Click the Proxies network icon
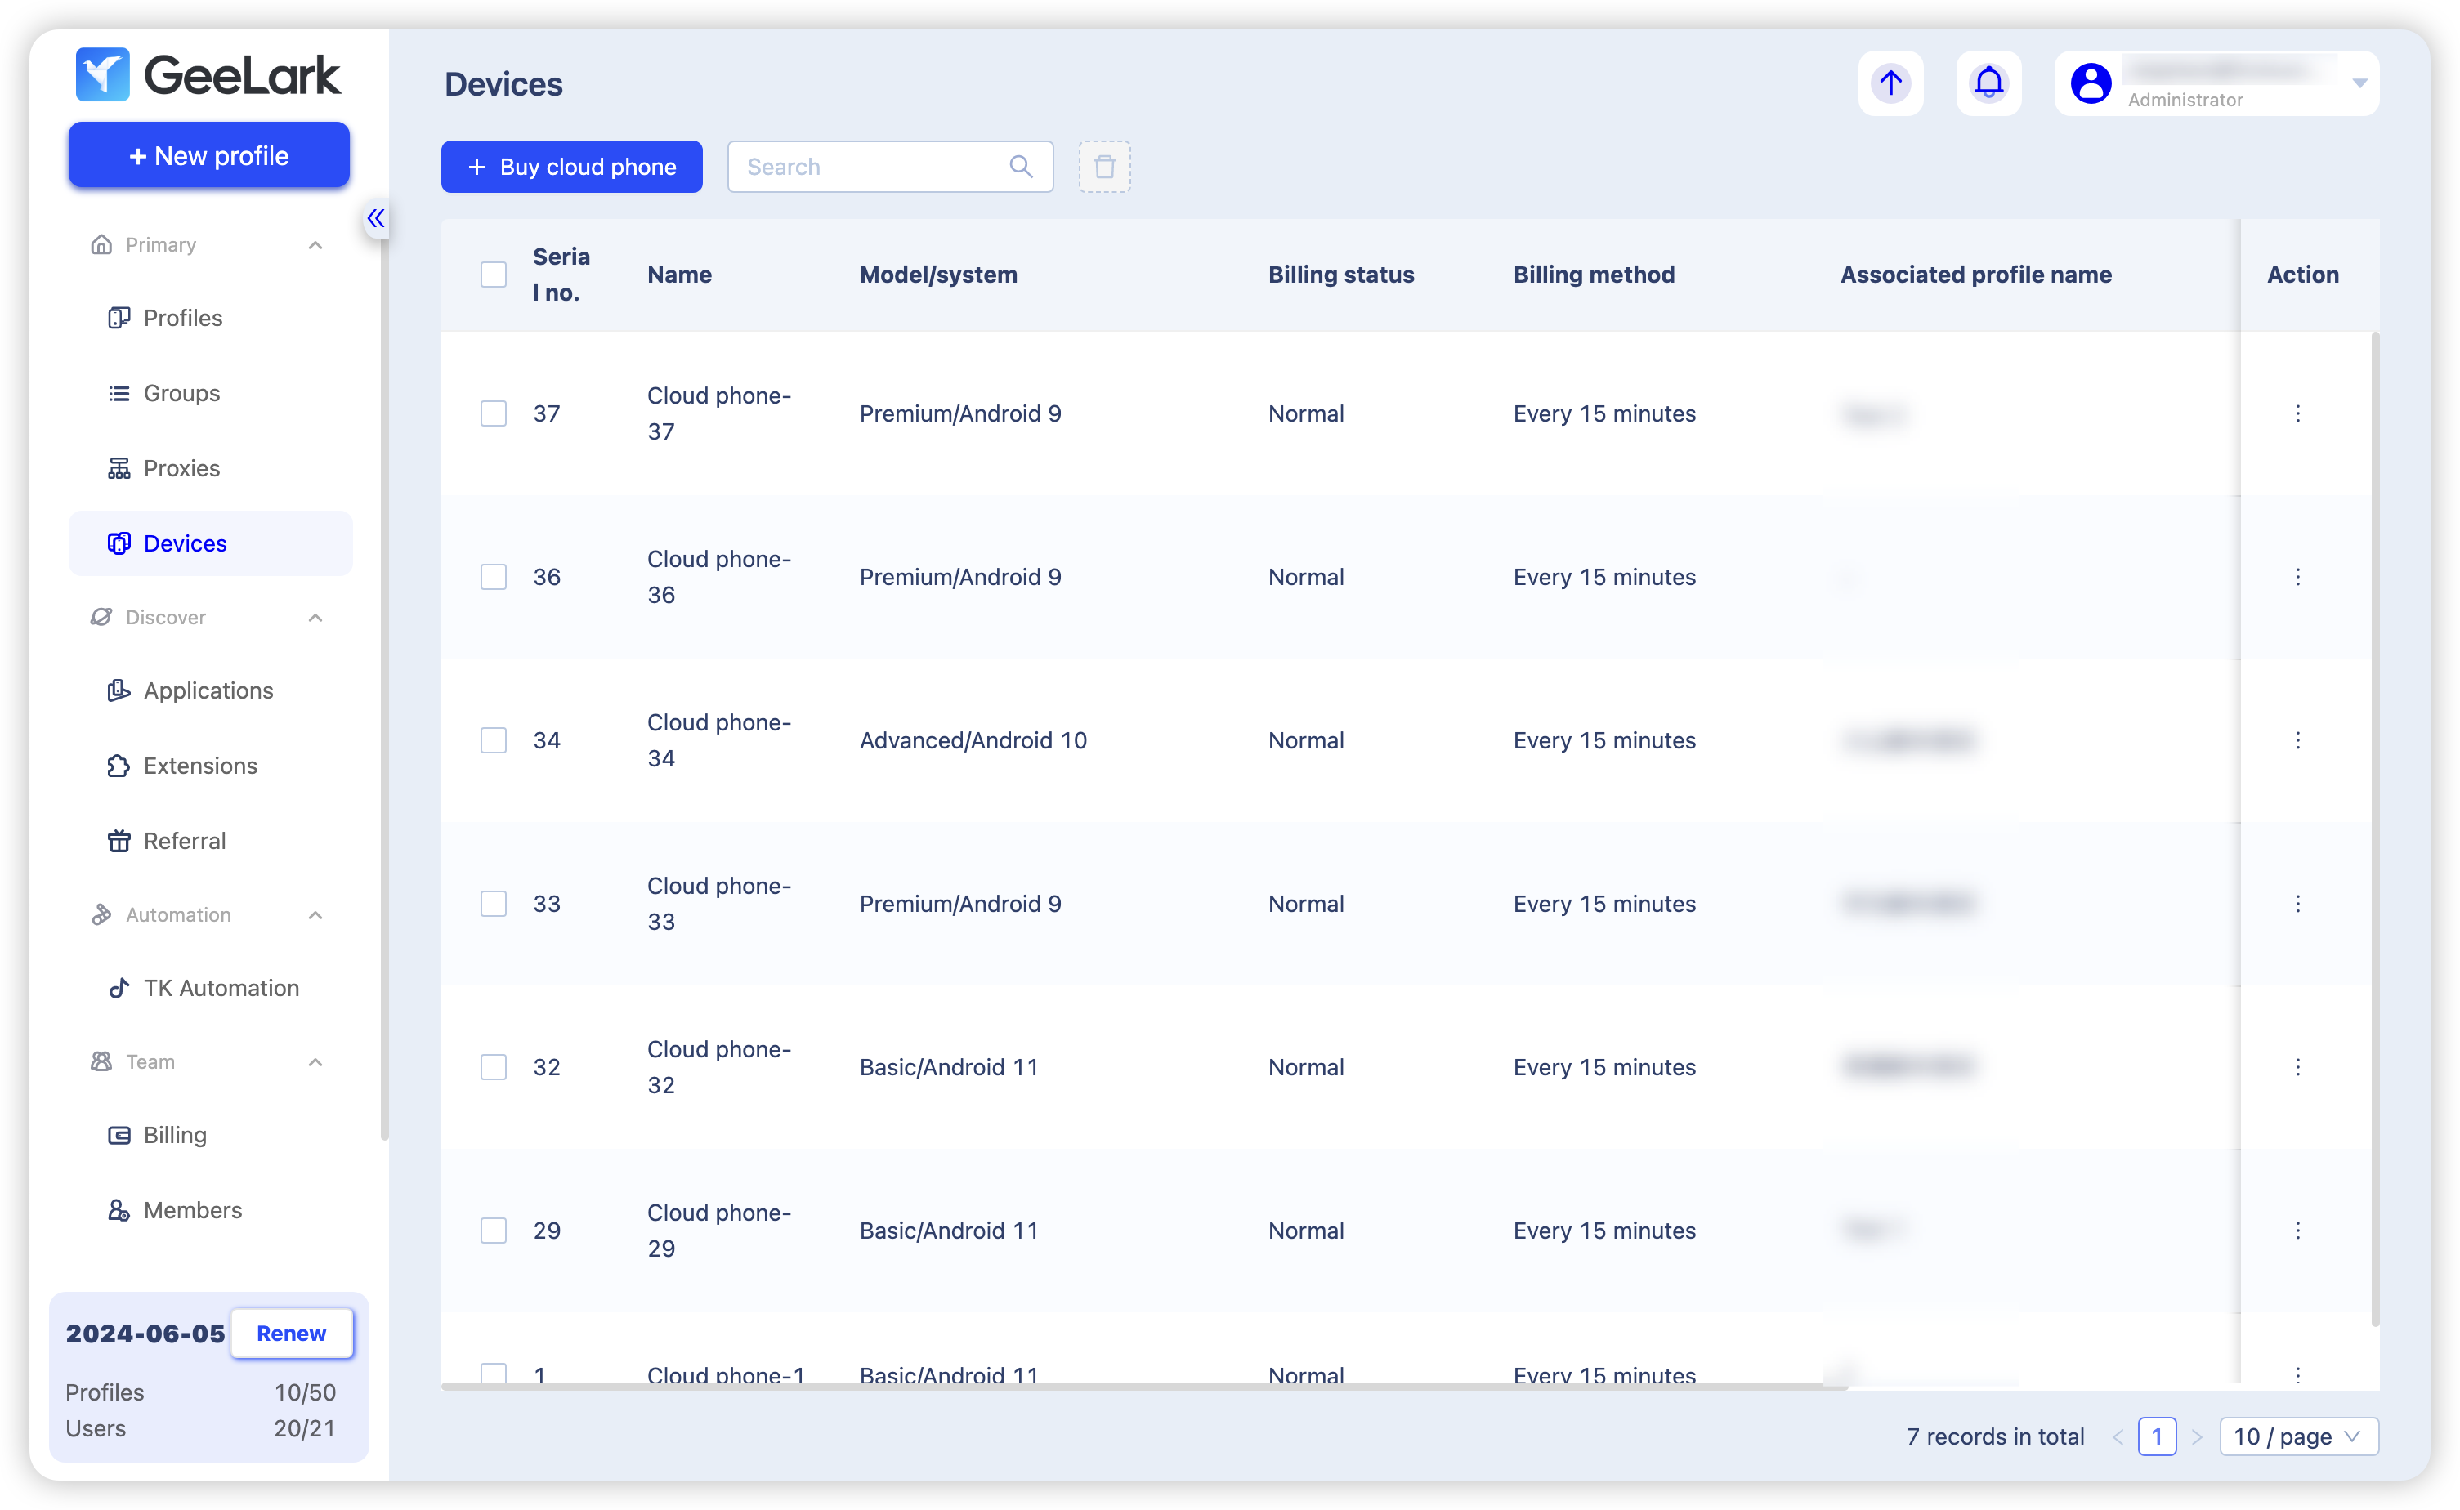2460x1510 pixels. [x=119, y=468]
